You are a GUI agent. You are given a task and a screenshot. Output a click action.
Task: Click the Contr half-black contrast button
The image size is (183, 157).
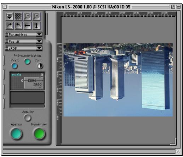[40, 66]
